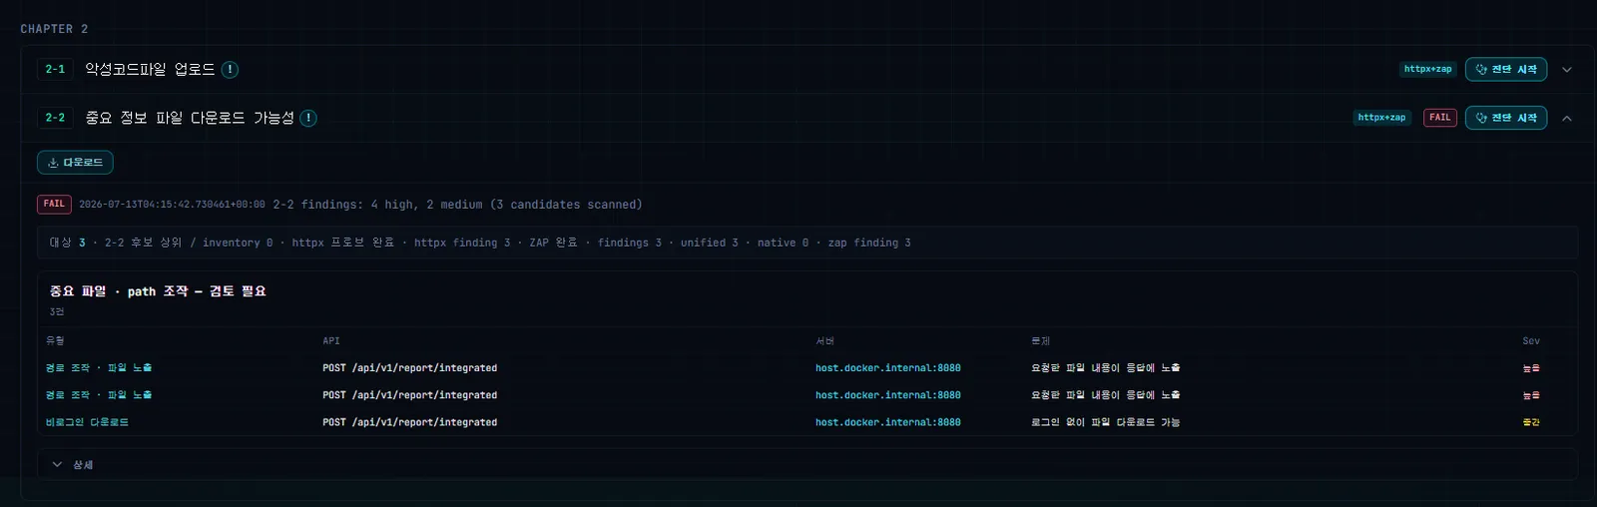Click httpx+zap tag in 2-1 row
The width and height of the screenshot is (1597, 507).
[x=1427, y=69]
